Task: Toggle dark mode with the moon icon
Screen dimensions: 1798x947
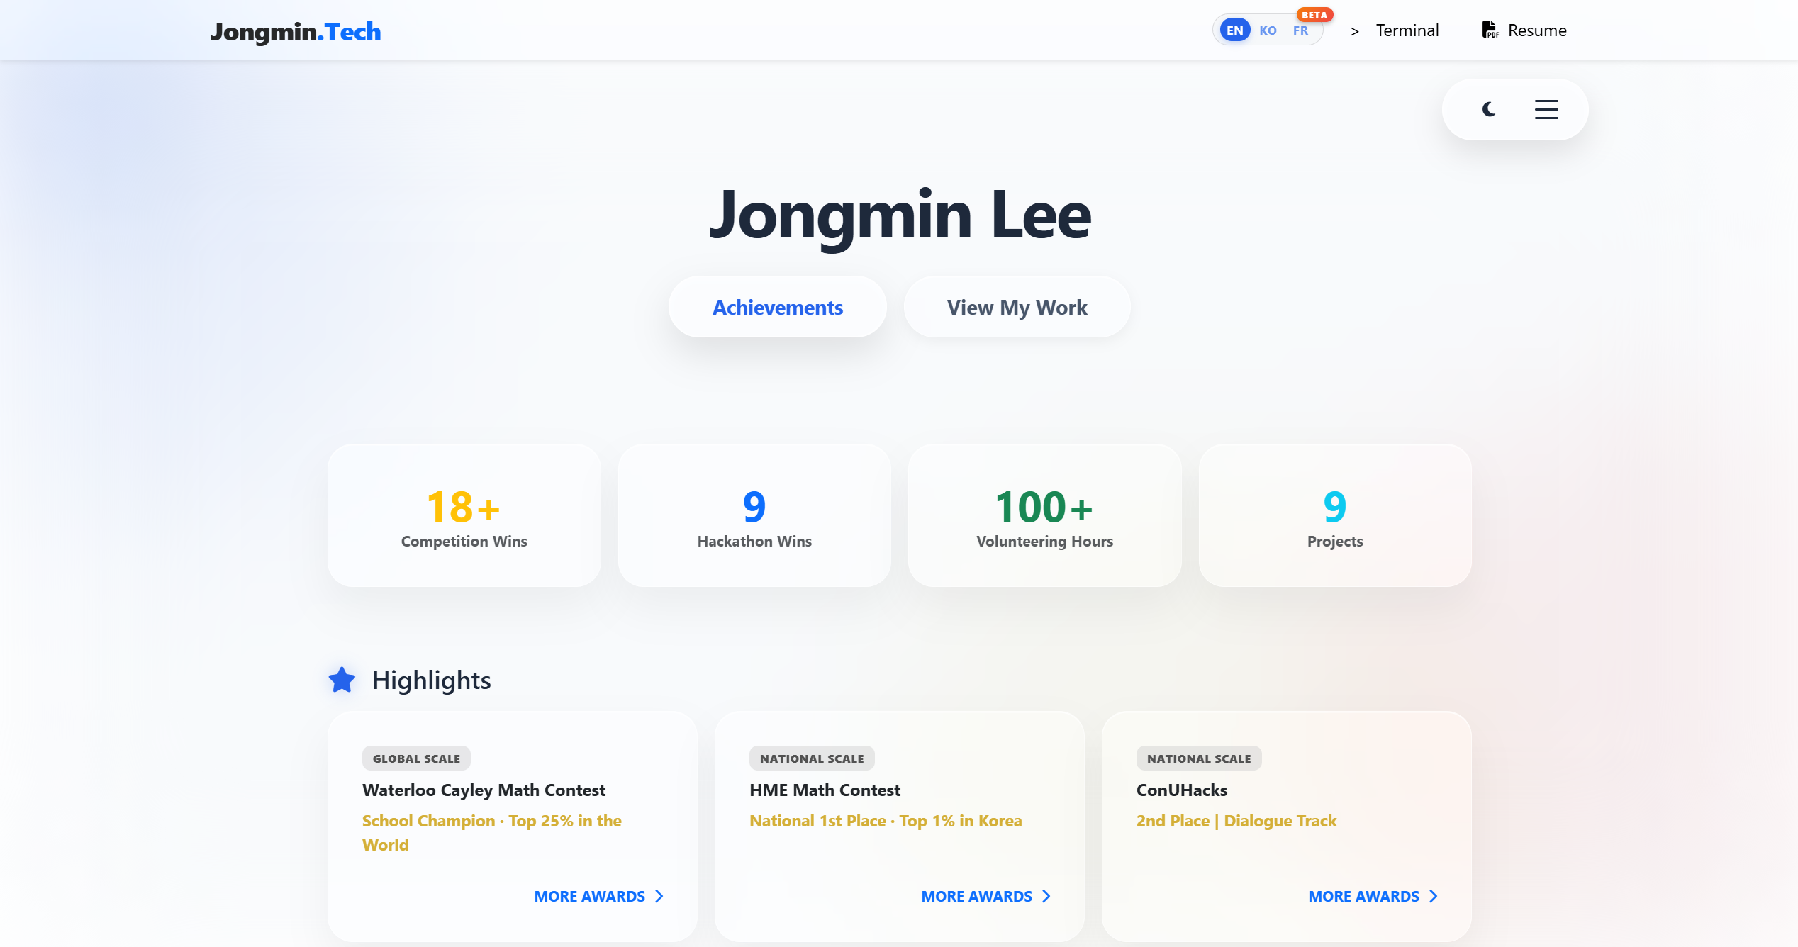Action: coord(1489,109)
